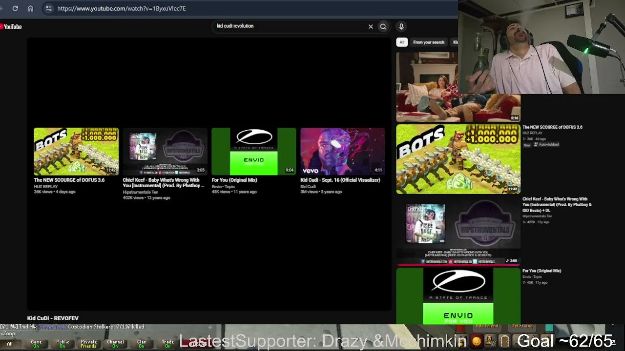Select the 'From your search' filter chip
This screenshot has height=351, width=625.
pos(429,42)
